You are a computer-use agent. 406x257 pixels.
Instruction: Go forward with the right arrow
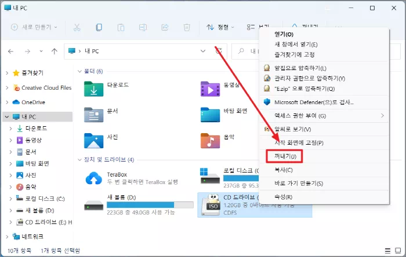pos(27,52)
